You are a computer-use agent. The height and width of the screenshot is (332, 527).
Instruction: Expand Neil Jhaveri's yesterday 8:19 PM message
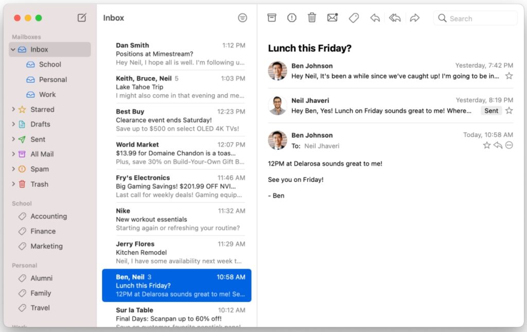click(390, 106)
